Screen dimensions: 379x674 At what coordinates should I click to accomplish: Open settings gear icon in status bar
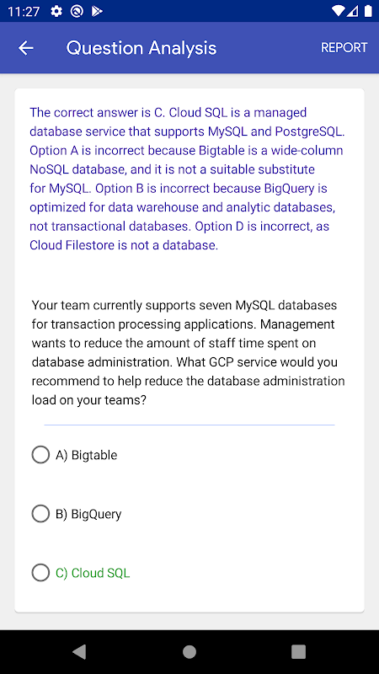56,11
